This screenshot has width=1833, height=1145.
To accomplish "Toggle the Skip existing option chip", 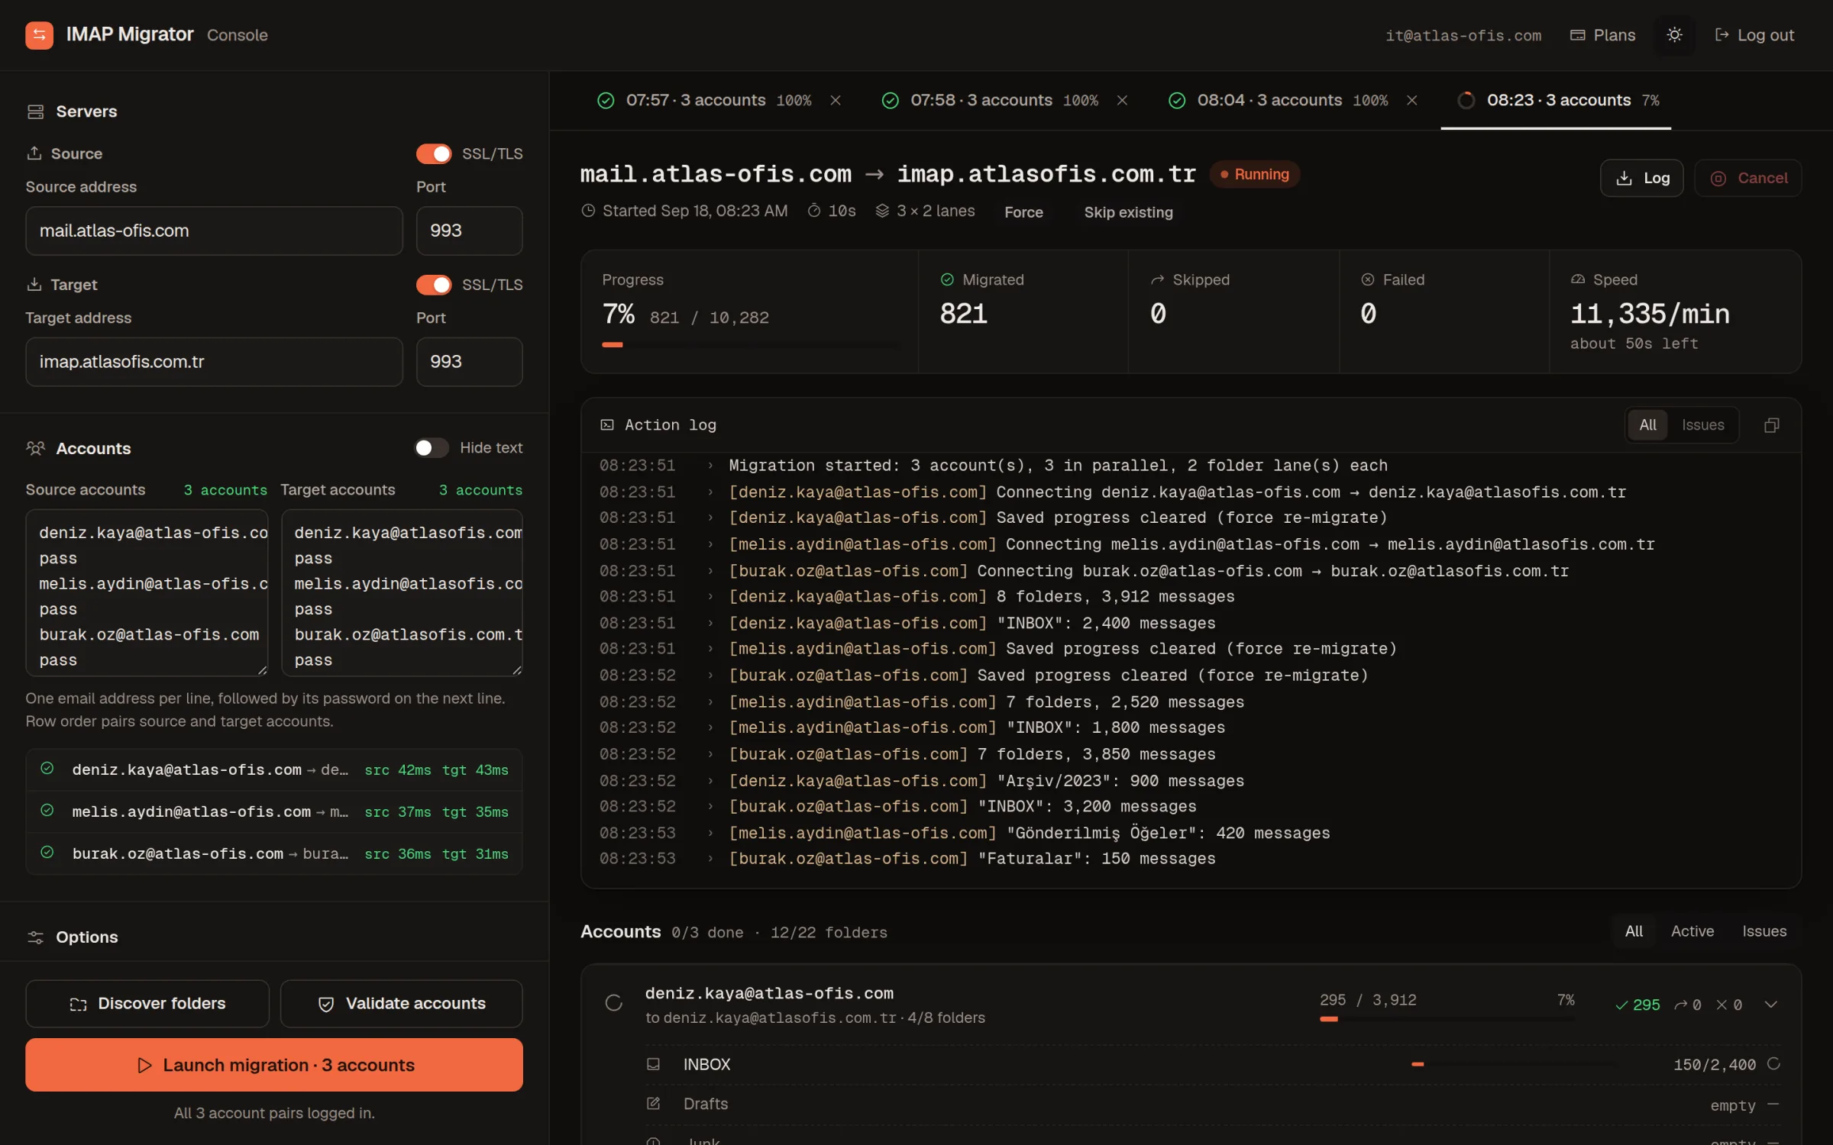I will pyautogui.click(x=1128, y=212).
